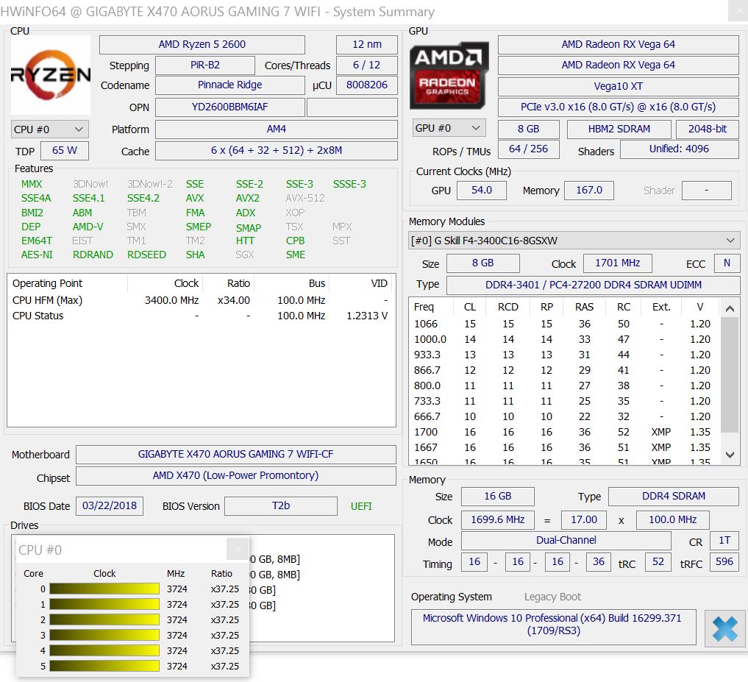
Task: Click the greyed AVX-512 feature label
Action: pos(305,198)
